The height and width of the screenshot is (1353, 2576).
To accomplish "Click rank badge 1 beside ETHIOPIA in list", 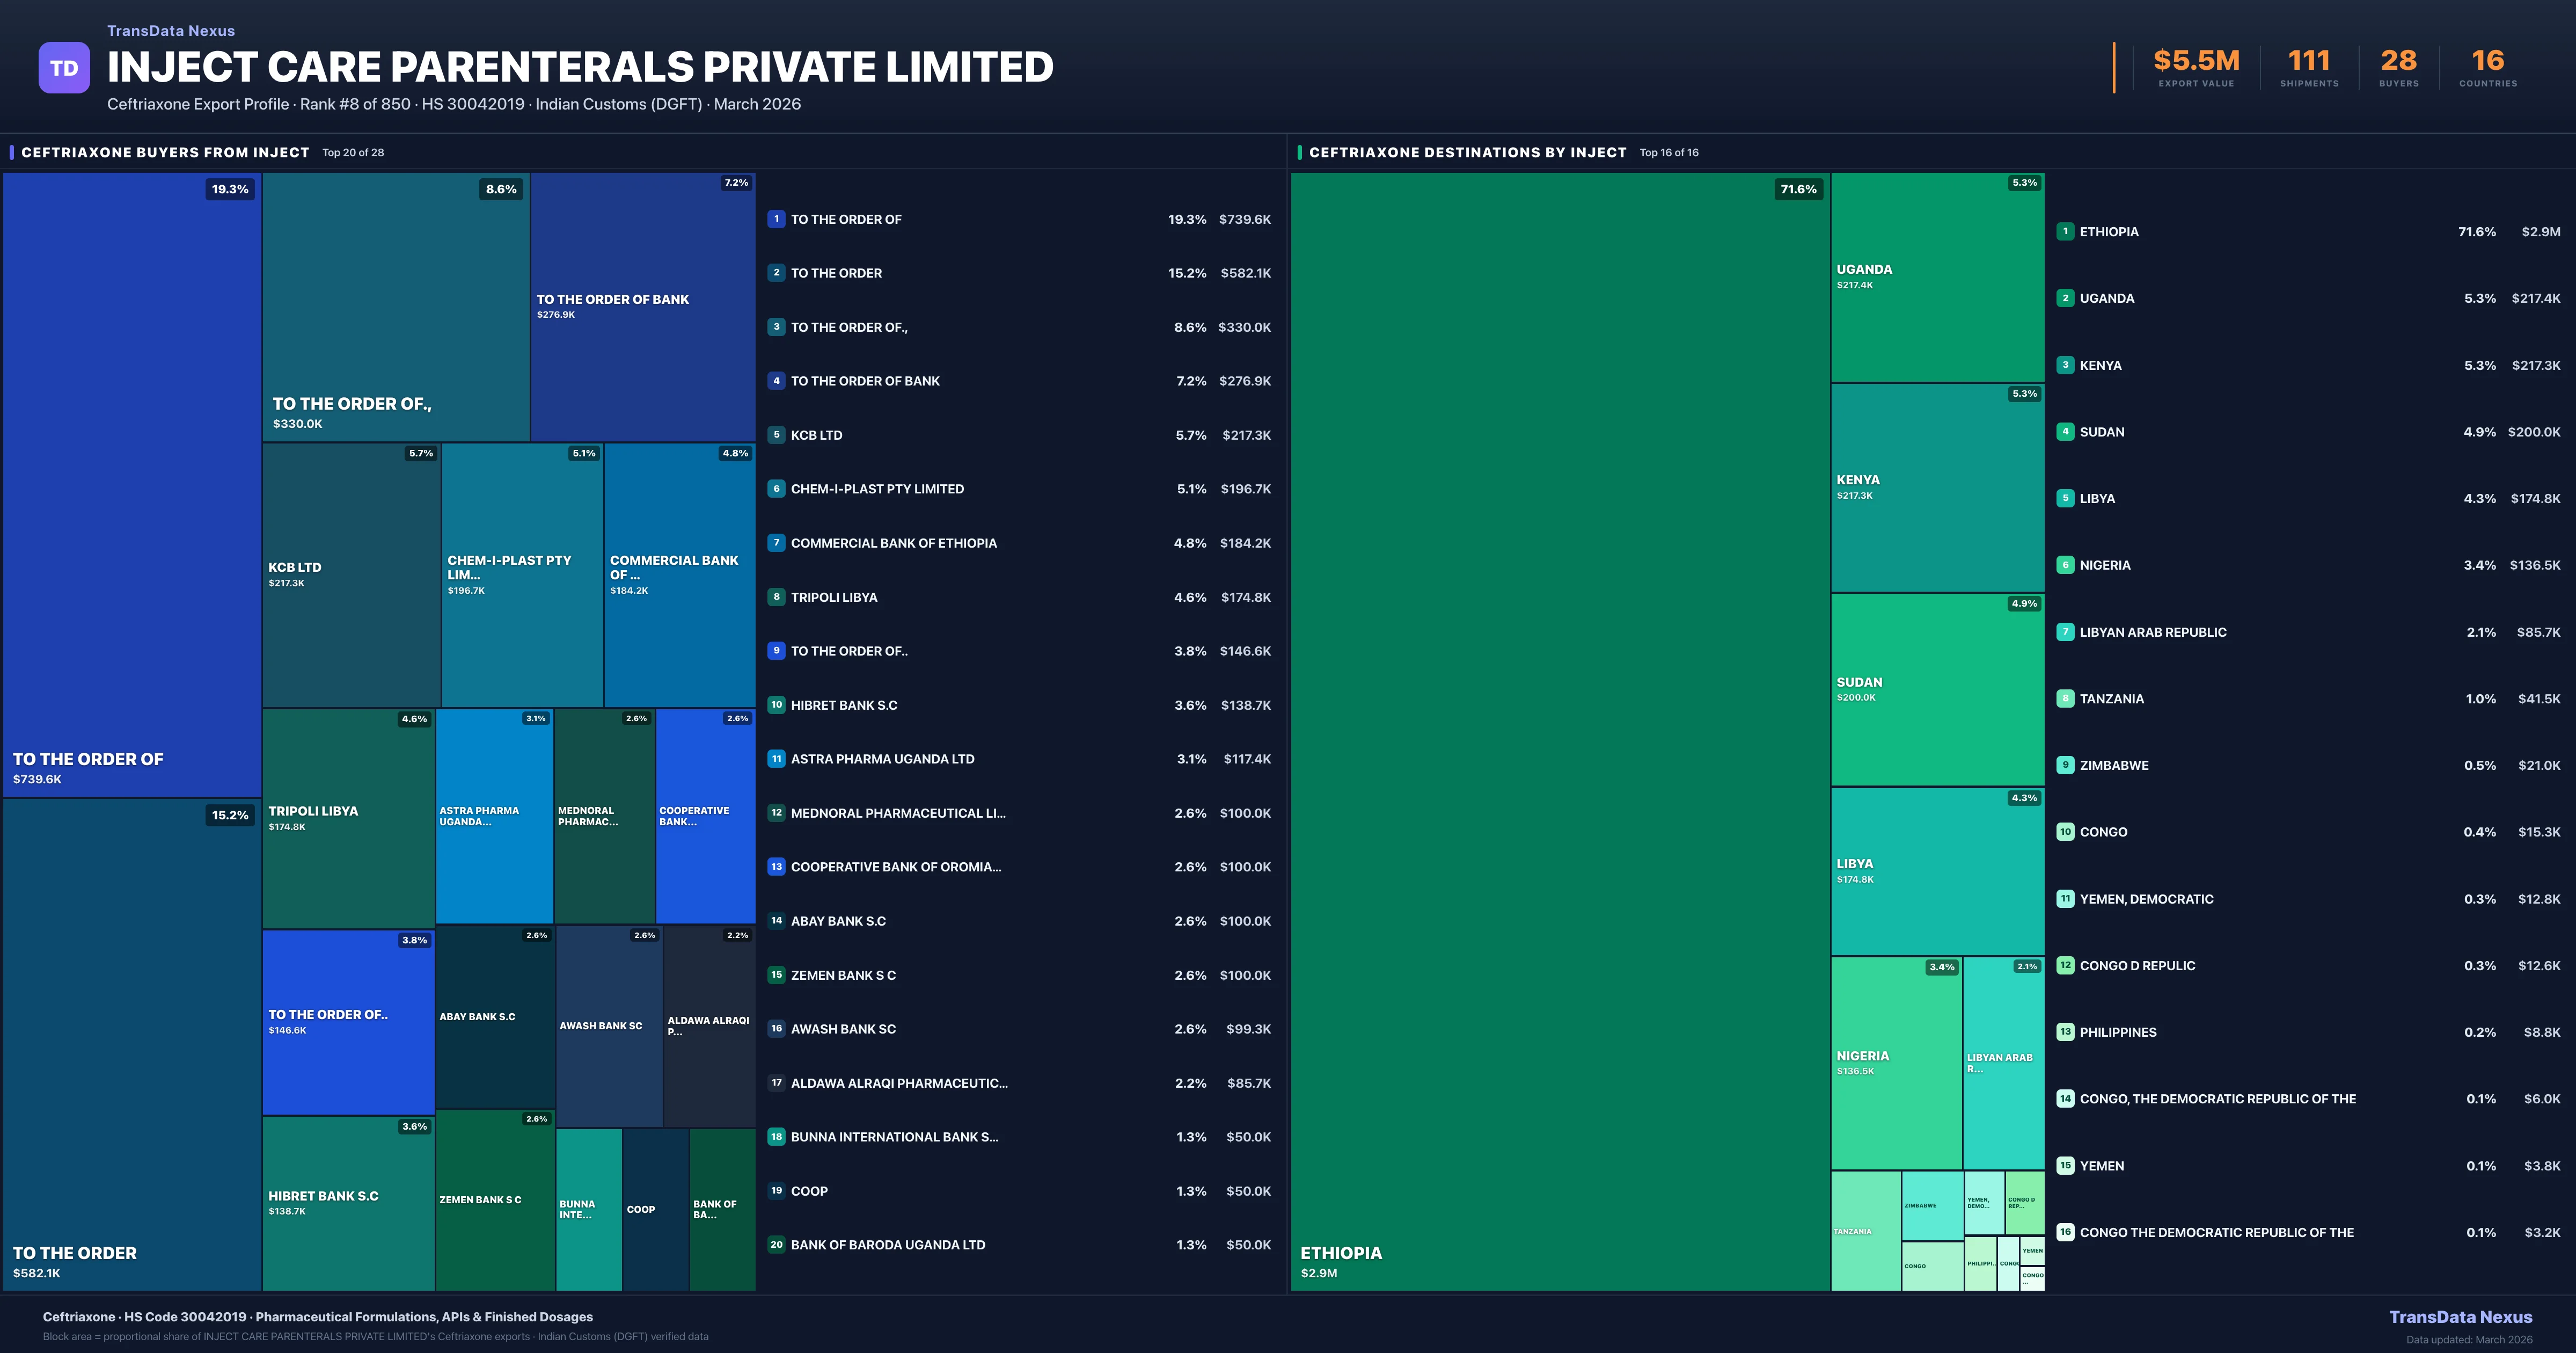I will coord(2065,231).
